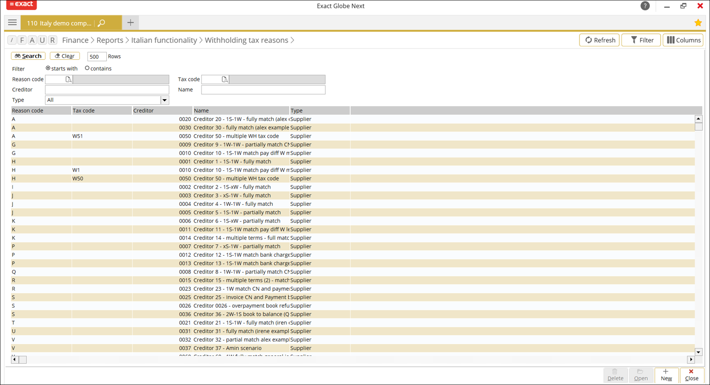
Task: Open the hamburger main menu
Action: point(12,23)
